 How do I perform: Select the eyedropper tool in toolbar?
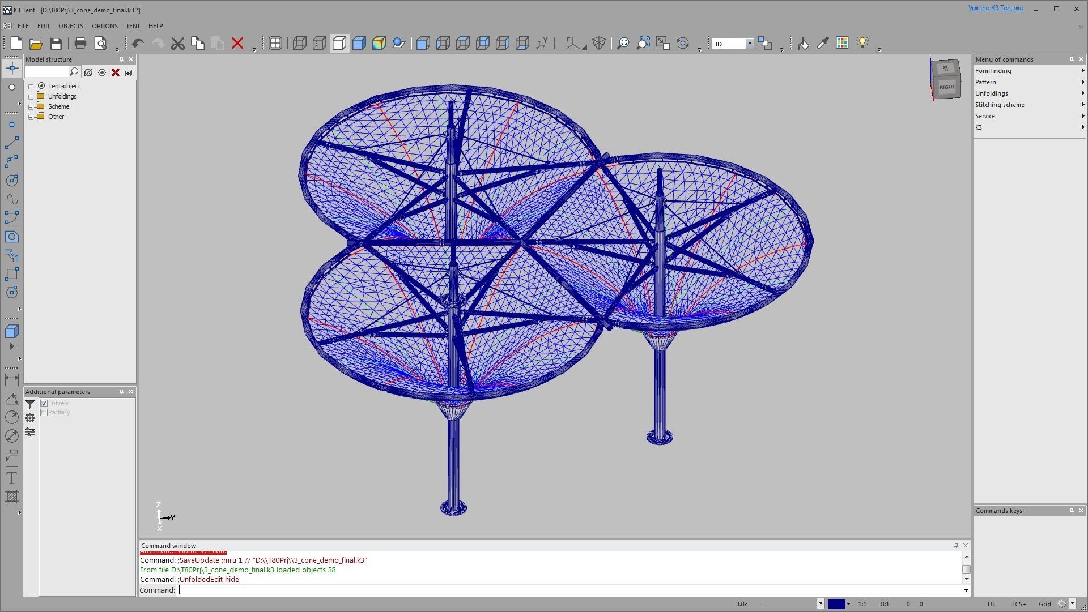tap(822, 44)
